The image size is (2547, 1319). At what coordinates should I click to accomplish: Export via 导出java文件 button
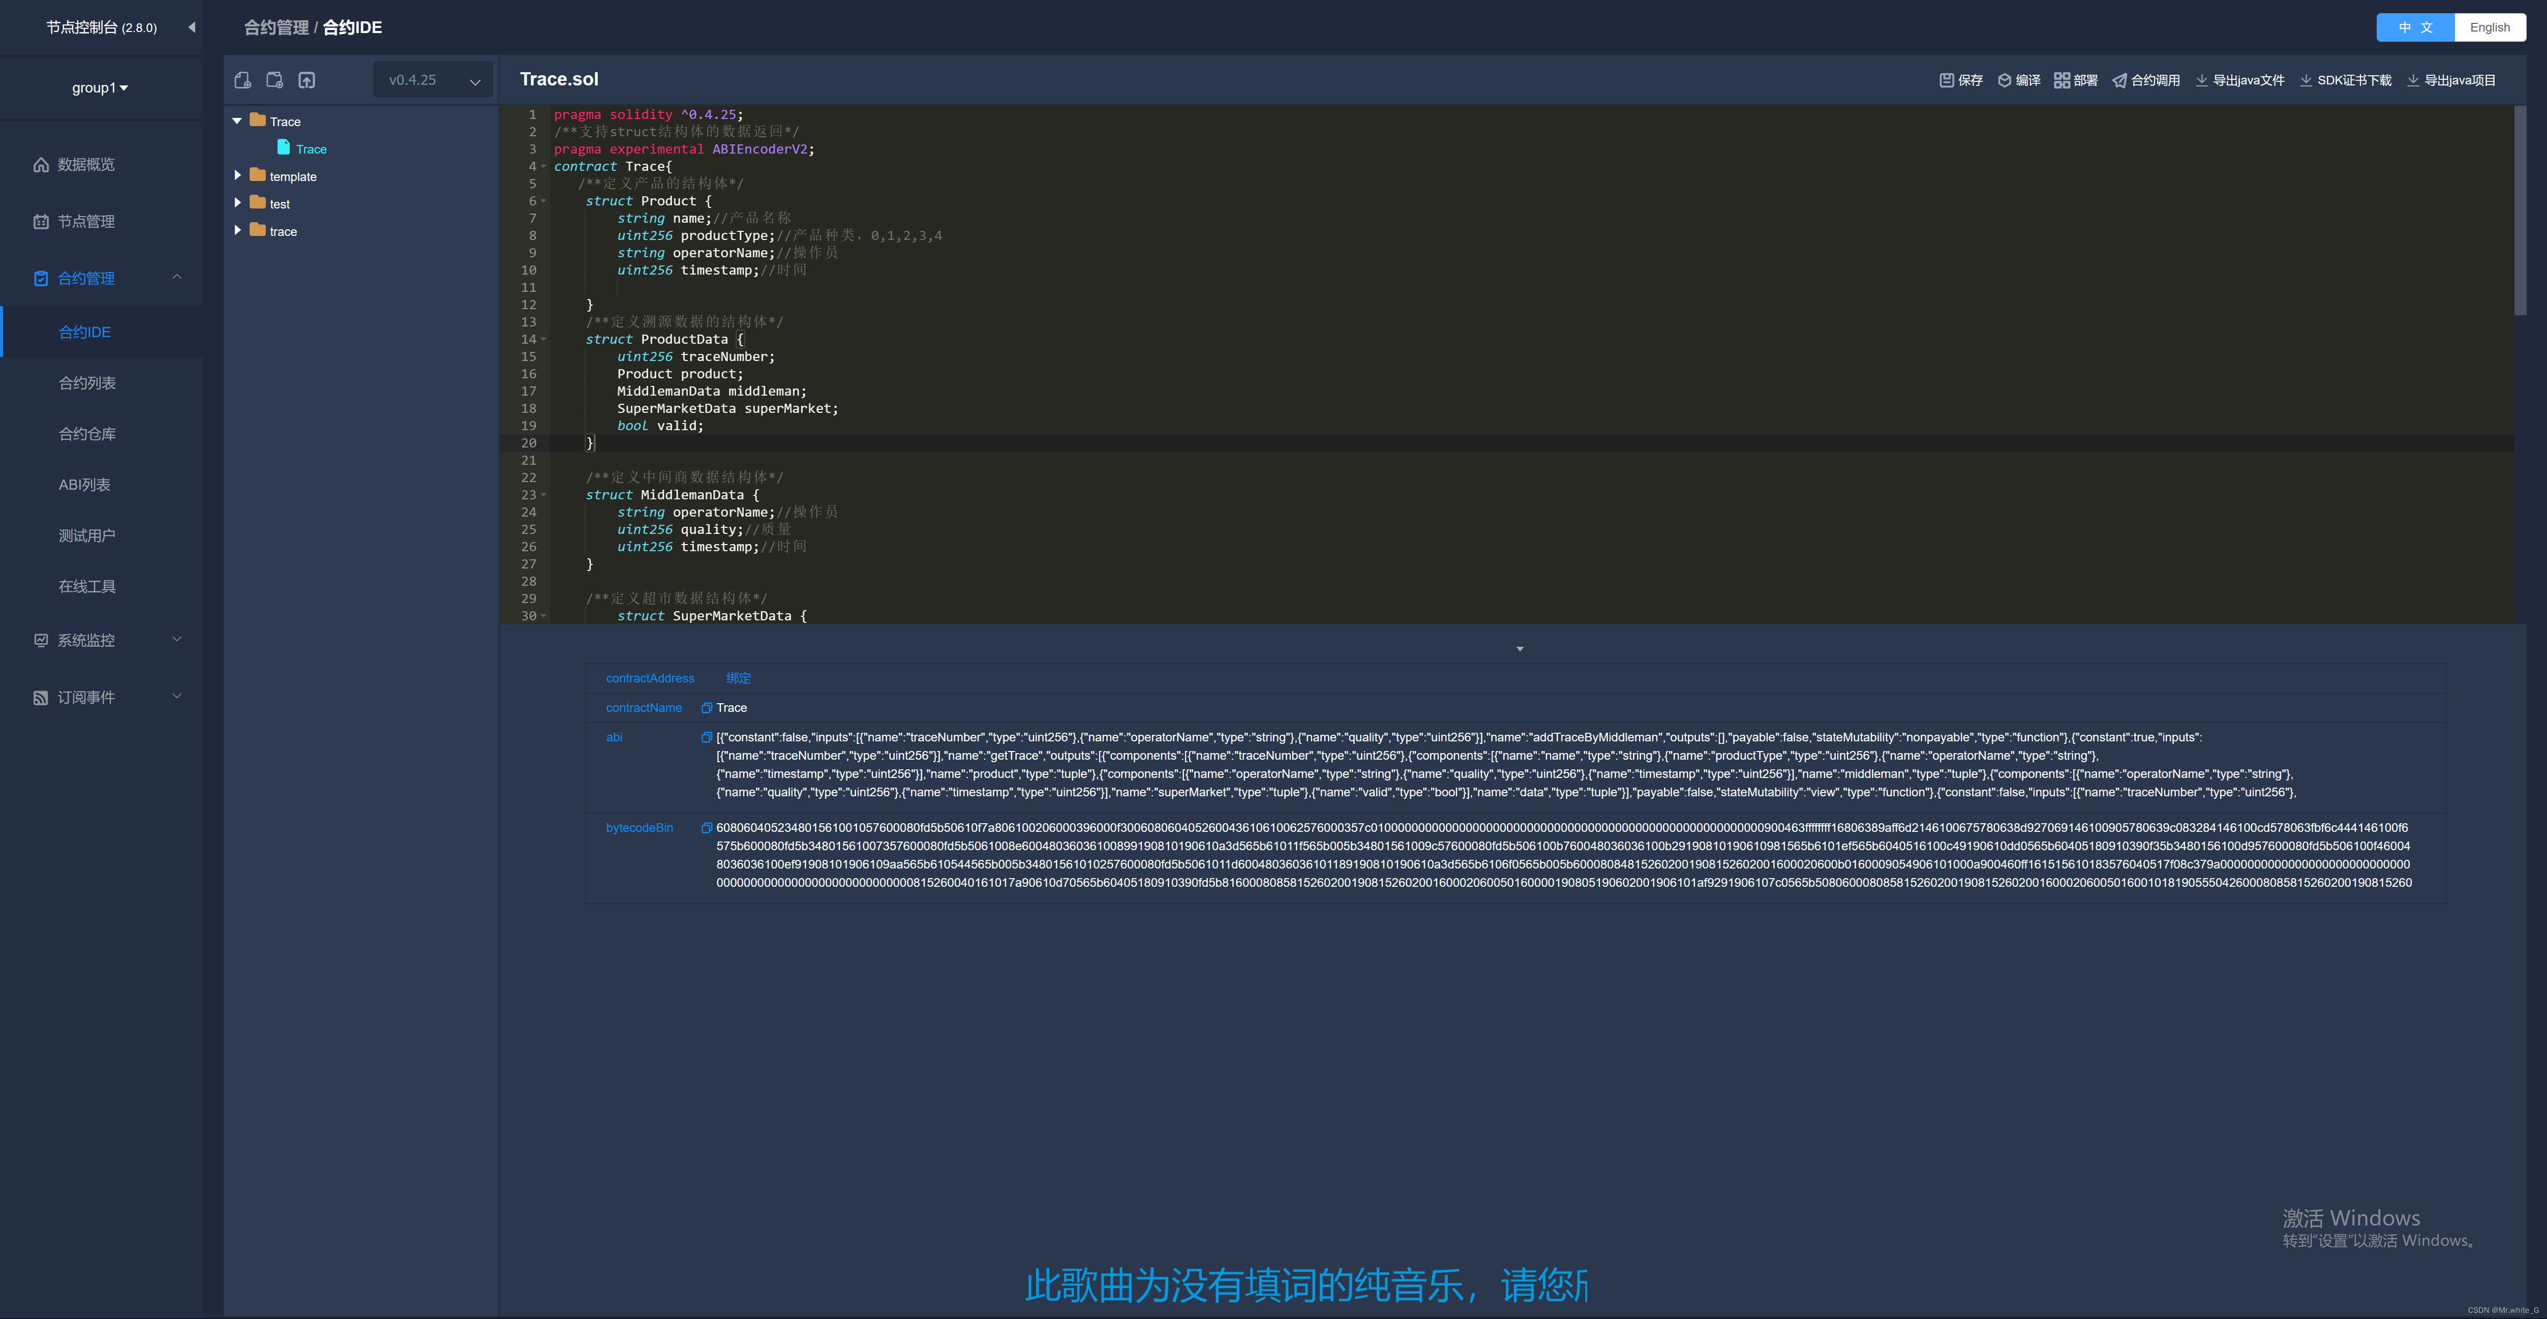pos(2239,80)
